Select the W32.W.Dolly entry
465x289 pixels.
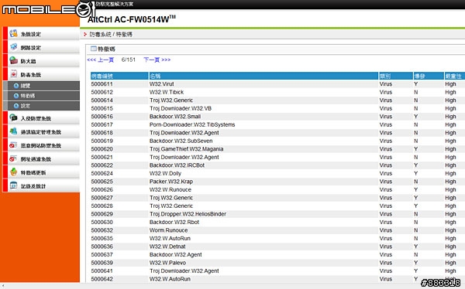(x=165, y=174)
